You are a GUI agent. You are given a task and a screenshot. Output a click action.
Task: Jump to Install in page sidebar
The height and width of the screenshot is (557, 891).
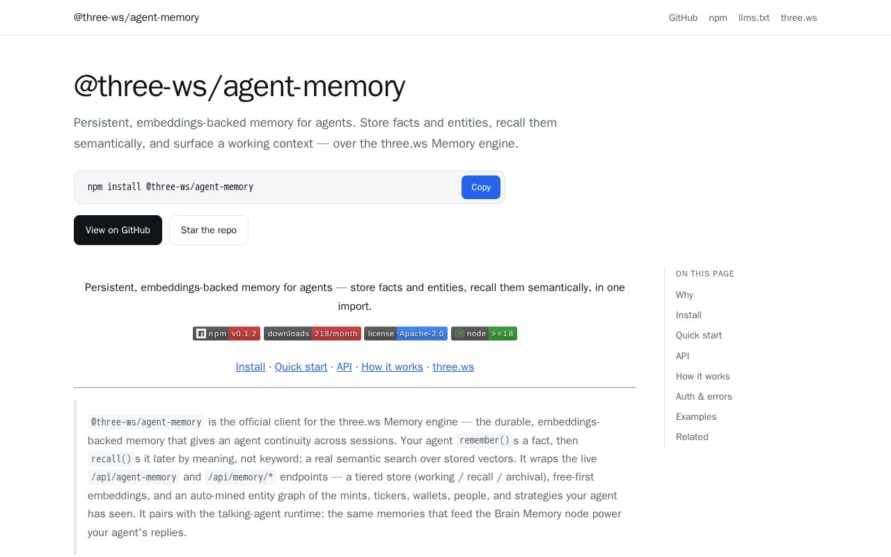point(688,315)
